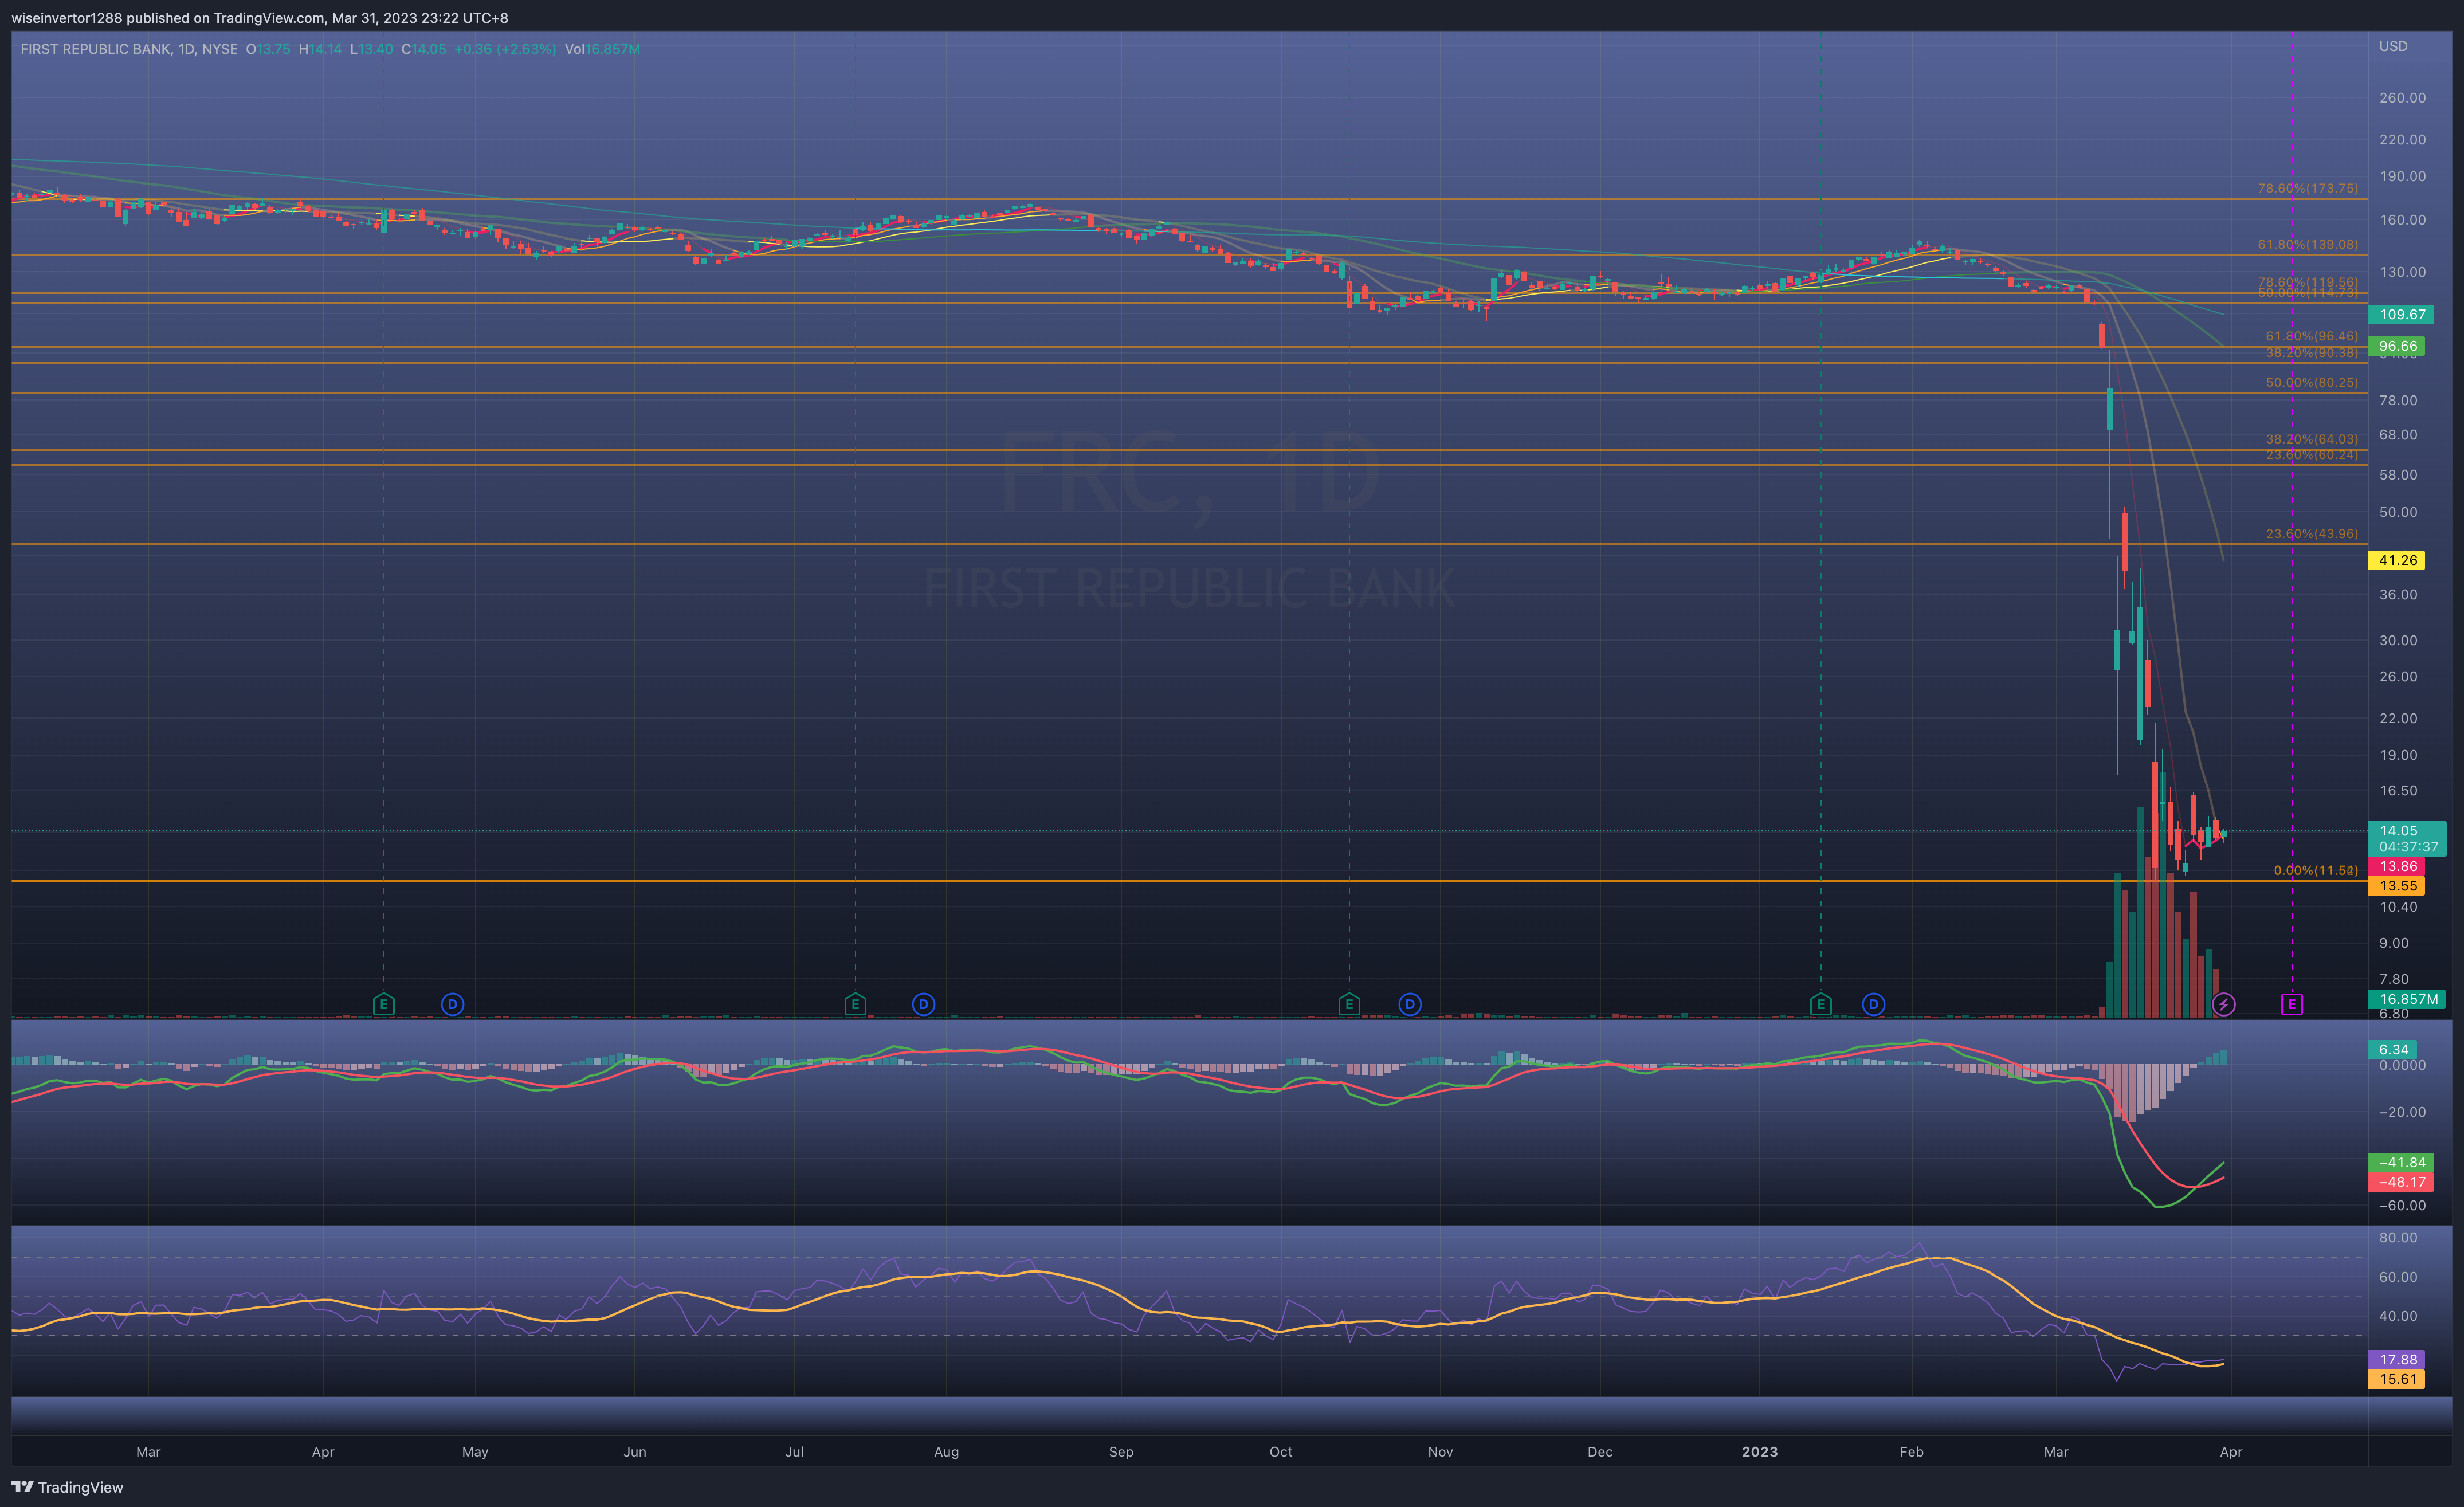Click the Nov label on time axis
This screenshot has width=2464, height=1507.
(x=1440, y=1451)
